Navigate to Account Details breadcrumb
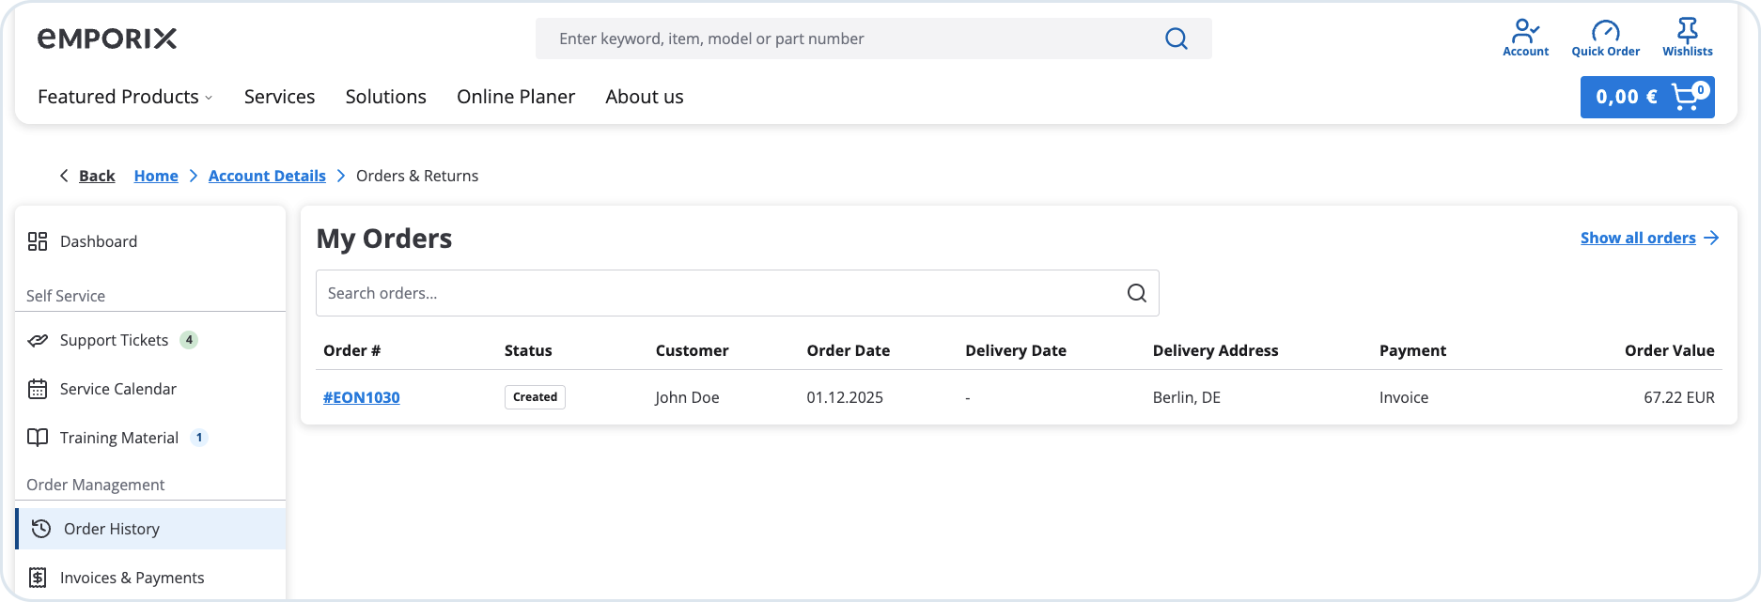Viewport: 1761px width, 602px height. point(267,176)
